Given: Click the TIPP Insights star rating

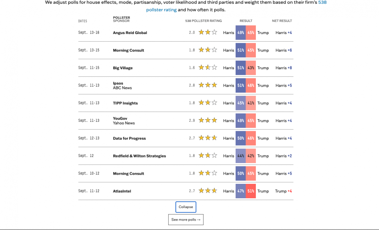Looking at the screenshot, I should point(208,103).
